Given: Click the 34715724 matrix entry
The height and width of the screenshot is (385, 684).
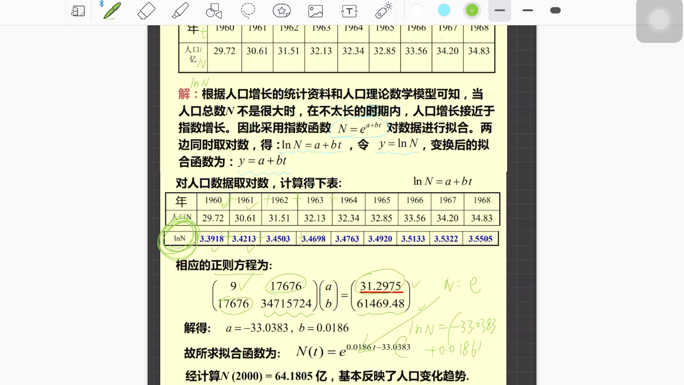Looking at the screenshot, I should [286, 303].
